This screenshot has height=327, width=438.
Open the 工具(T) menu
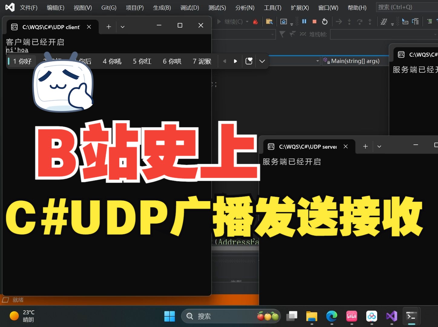pos(272,8)
